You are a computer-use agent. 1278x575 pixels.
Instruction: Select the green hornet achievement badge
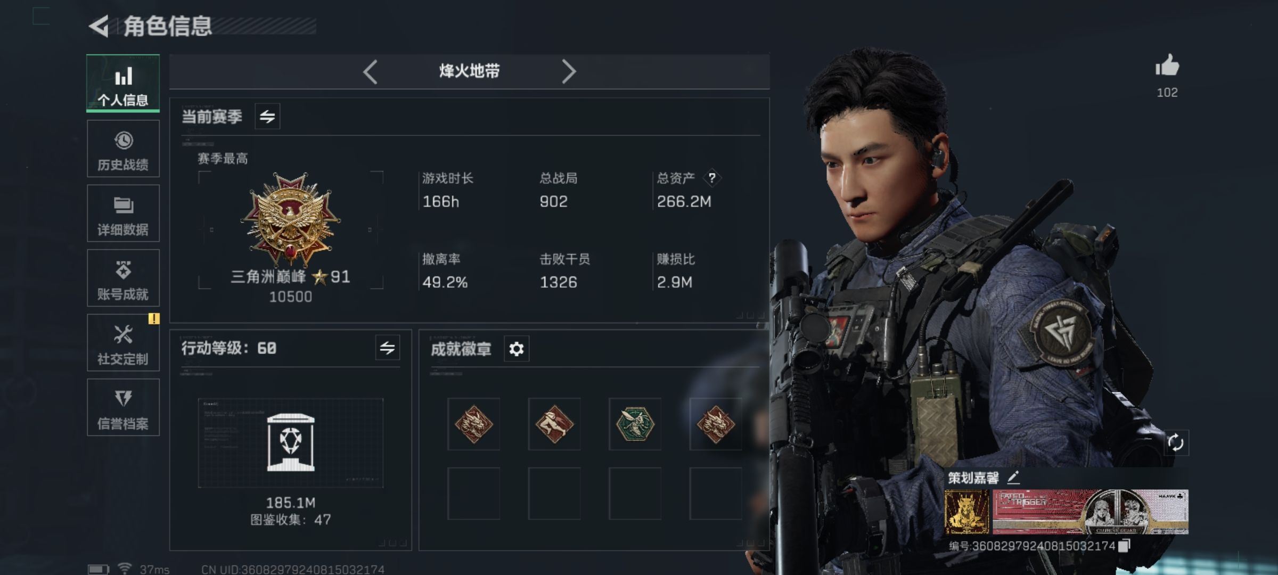635,424
